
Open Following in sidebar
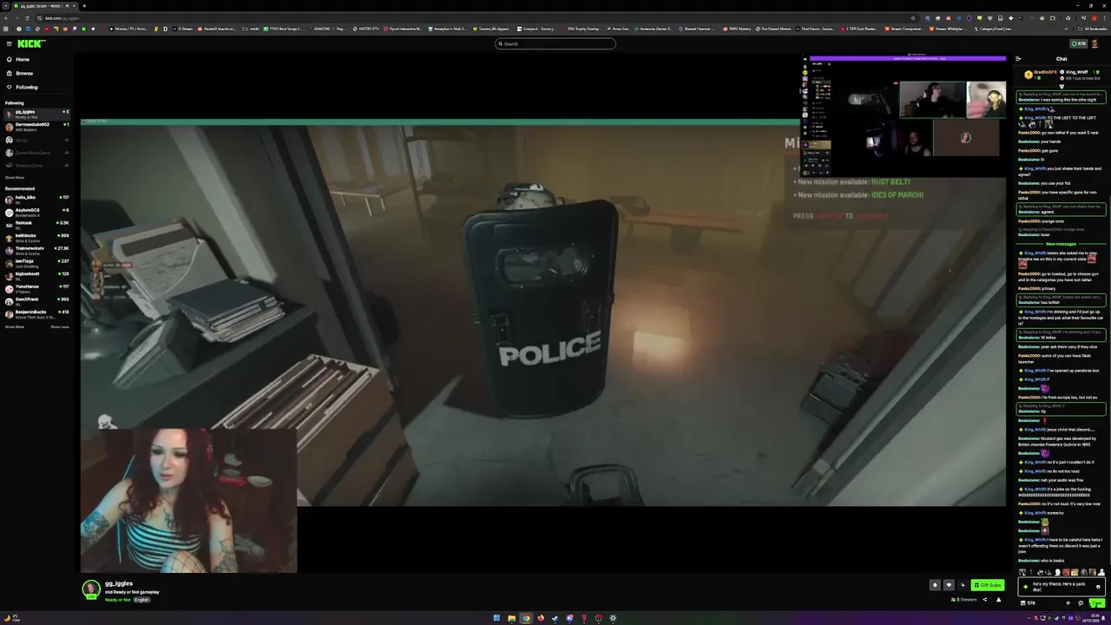36,87
